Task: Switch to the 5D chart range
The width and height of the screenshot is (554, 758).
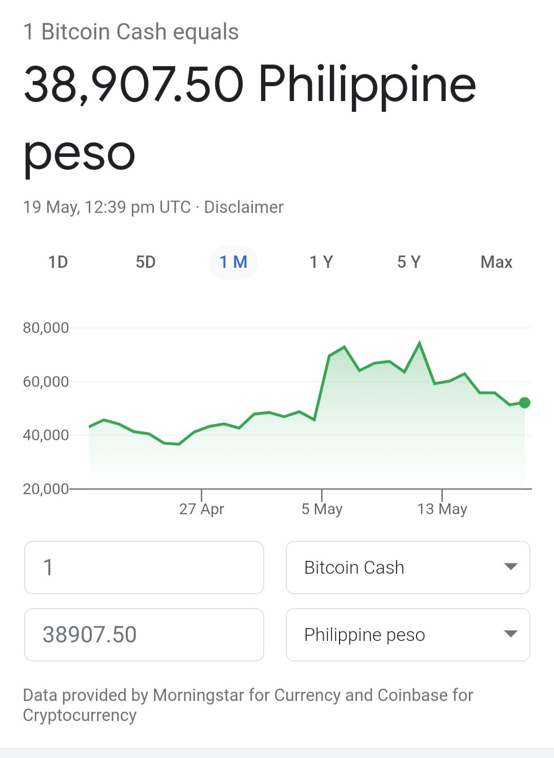Action: 146,262
